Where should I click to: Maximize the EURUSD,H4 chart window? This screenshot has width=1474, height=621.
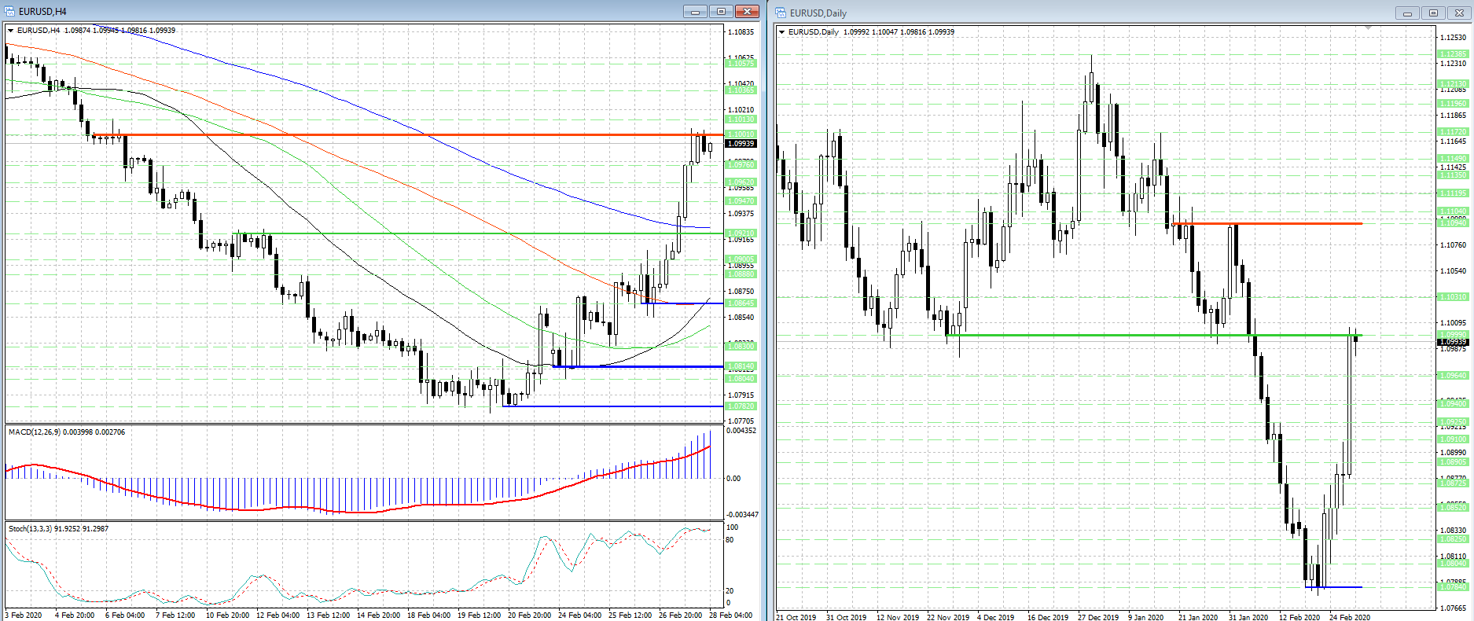pyautogui.click(x=721, y=11)
